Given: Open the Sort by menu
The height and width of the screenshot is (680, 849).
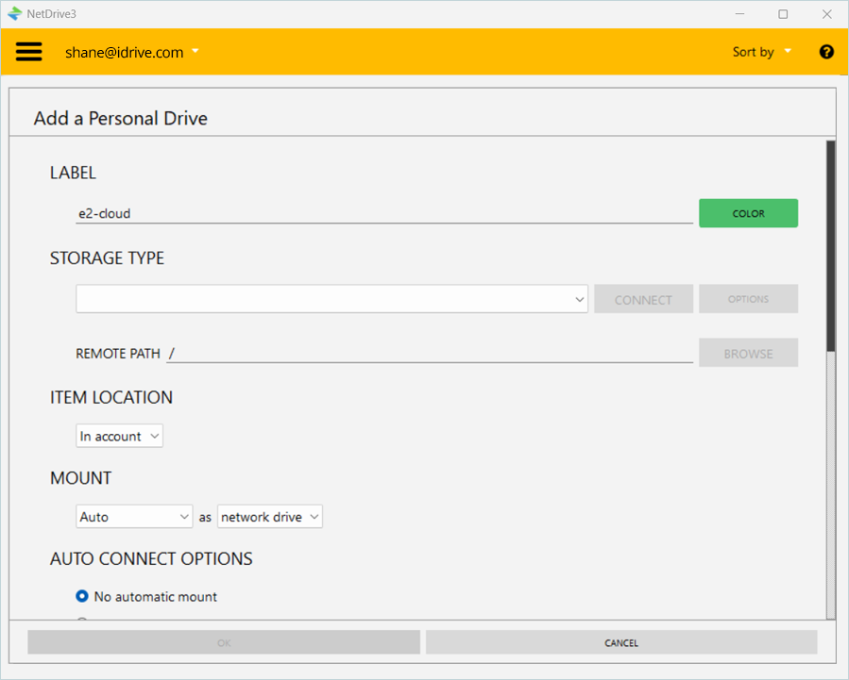Looking at the screenshot, I should pyautogui.click(x=761, y=52).
